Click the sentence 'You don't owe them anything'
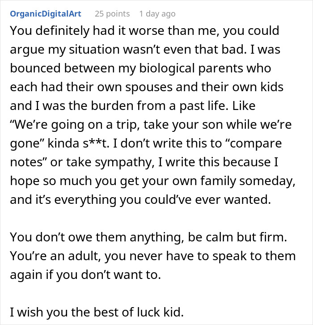The image size is (313, 325). click(97, 237)
